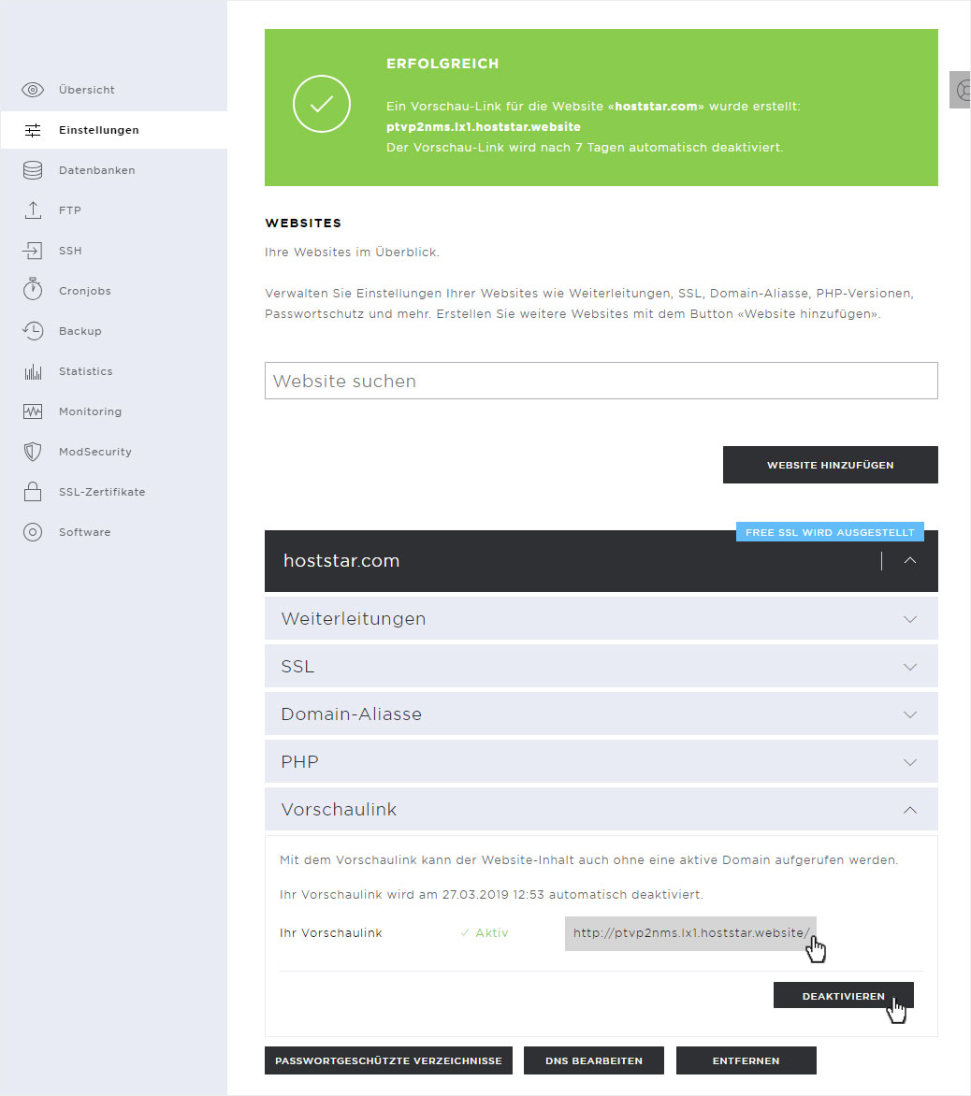Viewport: 971px width, 1096px height.
Task: Open the Datenbanken database icon
Action: tap(33, 170)
